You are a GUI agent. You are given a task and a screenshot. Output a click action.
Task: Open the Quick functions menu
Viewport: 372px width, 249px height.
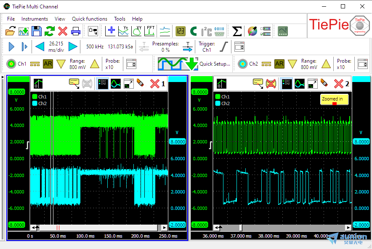coord(89,19)
